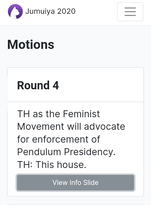This screenshot has height=205, width=151.
Task: Open the View Info Slide button
Action: click(75, 182)
